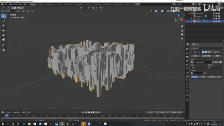Toggle modifier edit mode display button
Viewport: 224px width, 126px height.
click(x=209, y=52)
